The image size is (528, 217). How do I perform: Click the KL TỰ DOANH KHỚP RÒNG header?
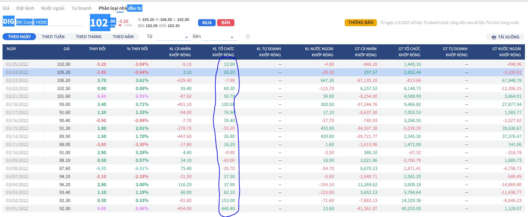(x=269, y=52)
